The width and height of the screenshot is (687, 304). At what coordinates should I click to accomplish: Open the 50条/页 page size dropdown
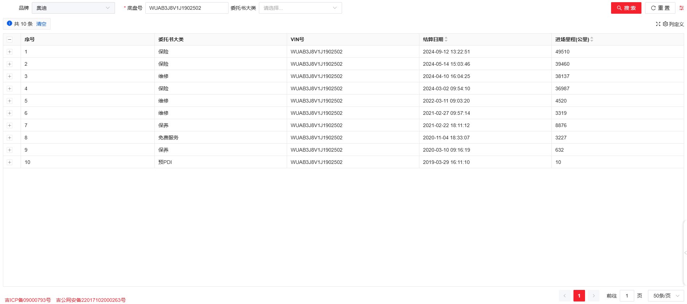pyautogui.click(x=666, y=296)
